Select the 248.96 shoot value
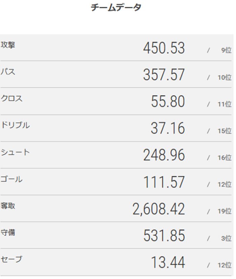This screenshot has width=236, height=279. [164, 155]
